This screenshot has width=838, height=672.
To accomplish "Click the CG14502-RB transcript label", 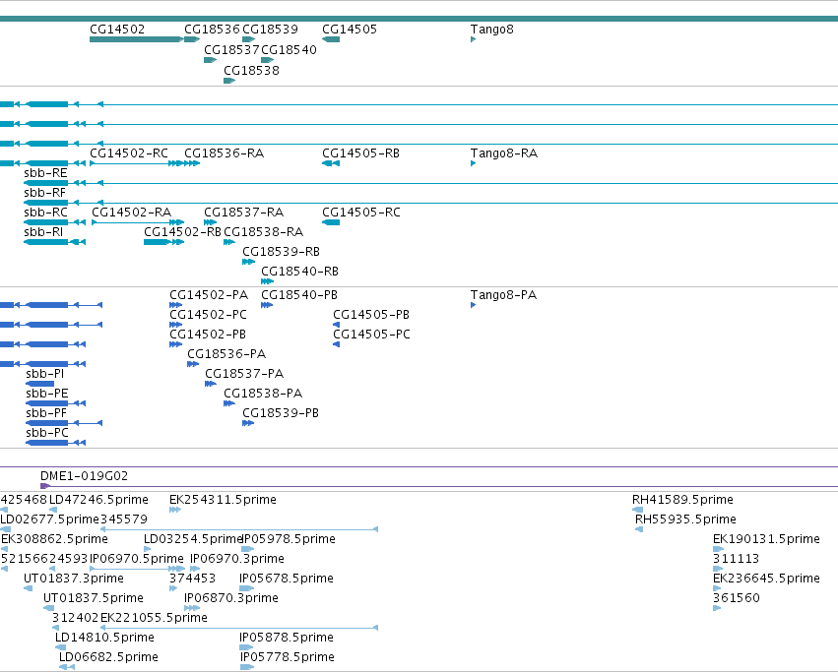I will [182, 232].
